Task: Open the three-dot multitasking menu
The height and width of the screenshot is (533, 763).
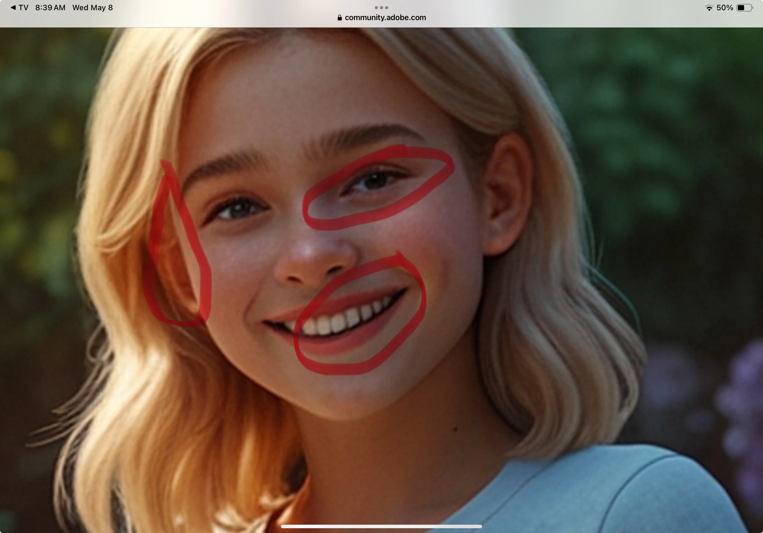Action: [x=381, y=7]
